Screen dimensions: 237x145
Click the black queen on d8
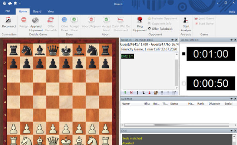pos(53,50)
